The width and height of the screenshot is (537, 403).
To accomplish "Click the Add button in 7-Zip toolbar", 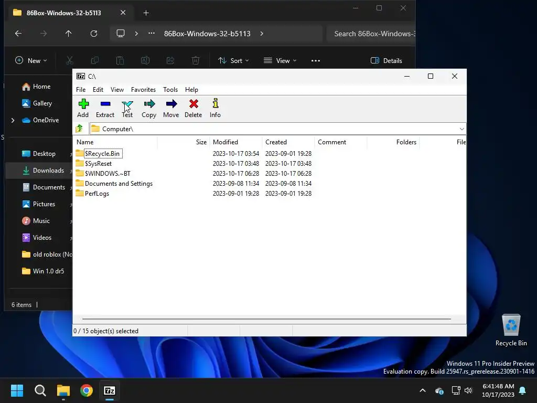I will tap(83, 108).
